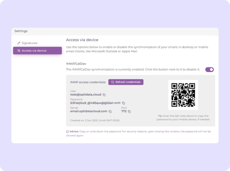Click the info icon next to Advice

point(67,132)
